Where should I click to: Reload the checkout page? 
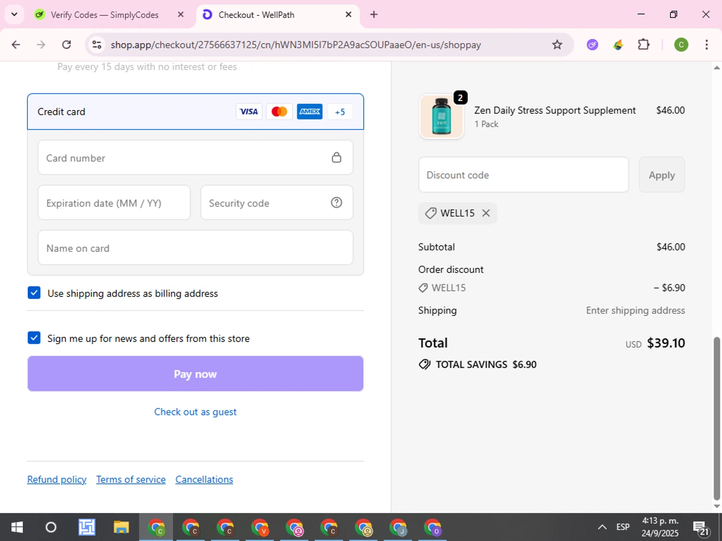coord(66,45)
